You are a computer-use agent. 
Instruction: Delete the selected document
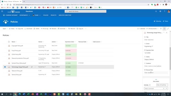36,29
